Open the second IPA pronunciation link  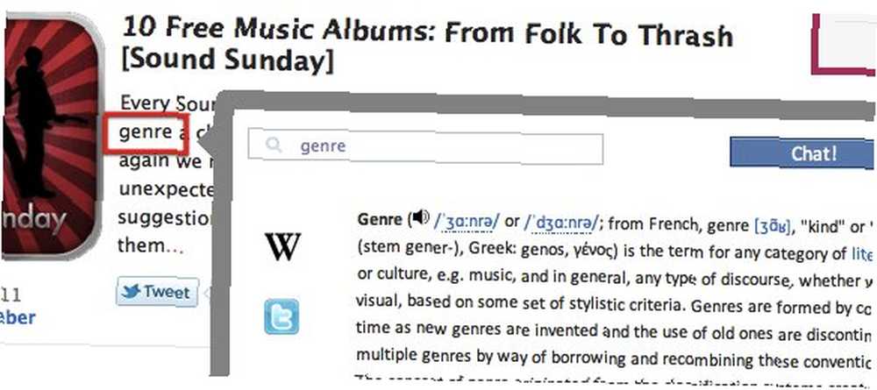561,222
